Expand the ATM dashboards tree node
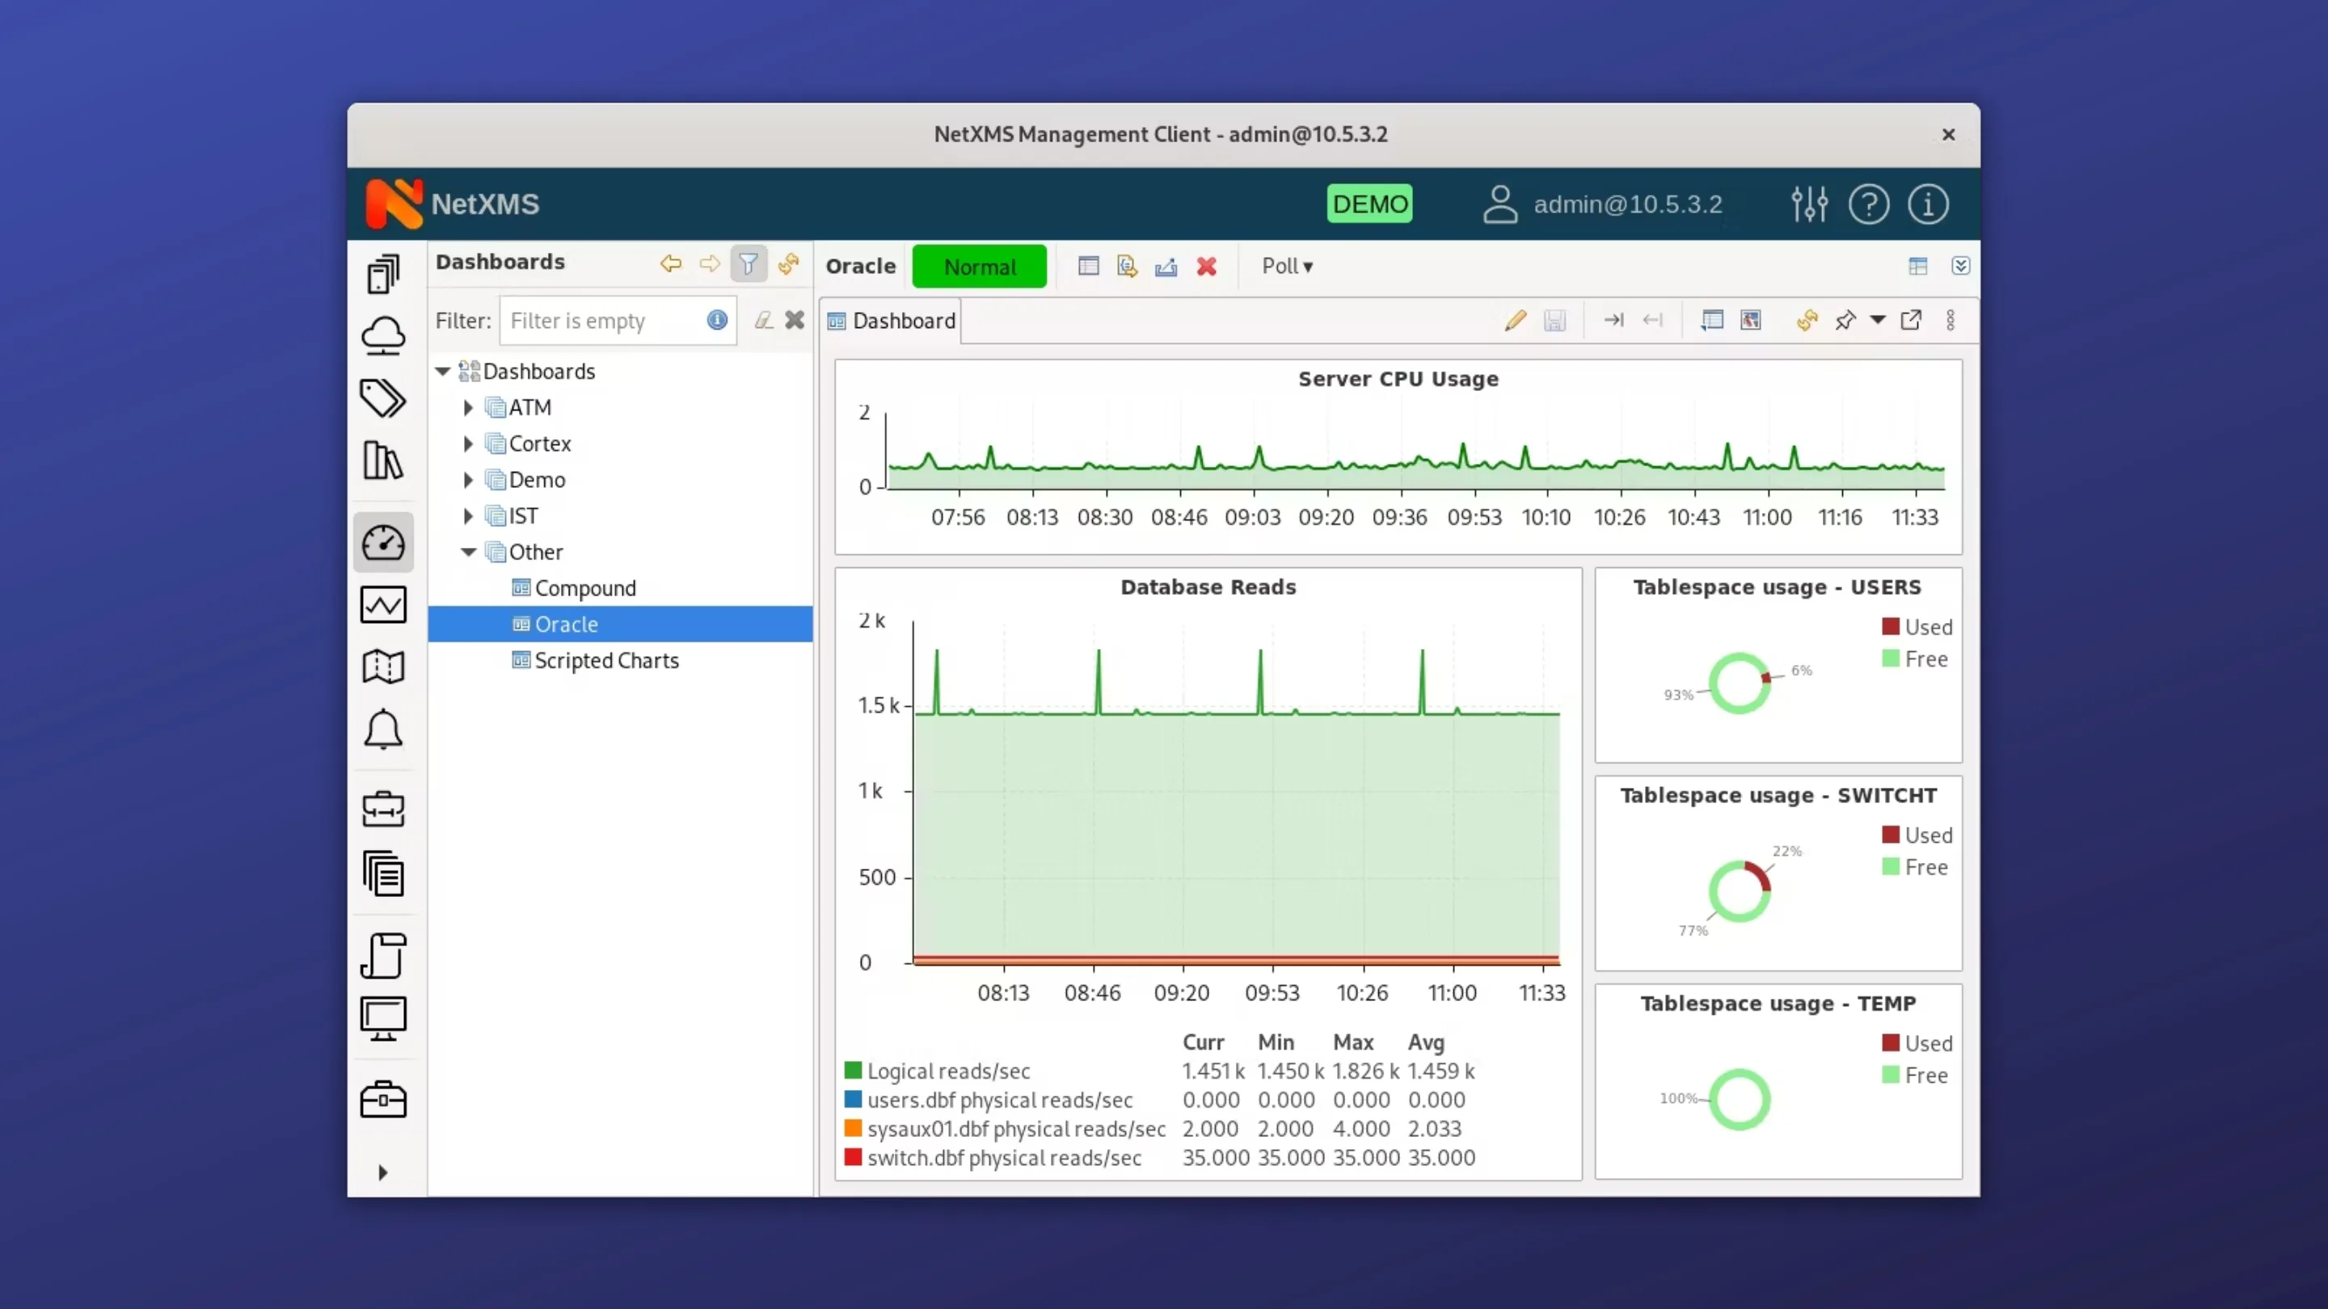This screenshot has width=2328, height=1309. [469, 407]
